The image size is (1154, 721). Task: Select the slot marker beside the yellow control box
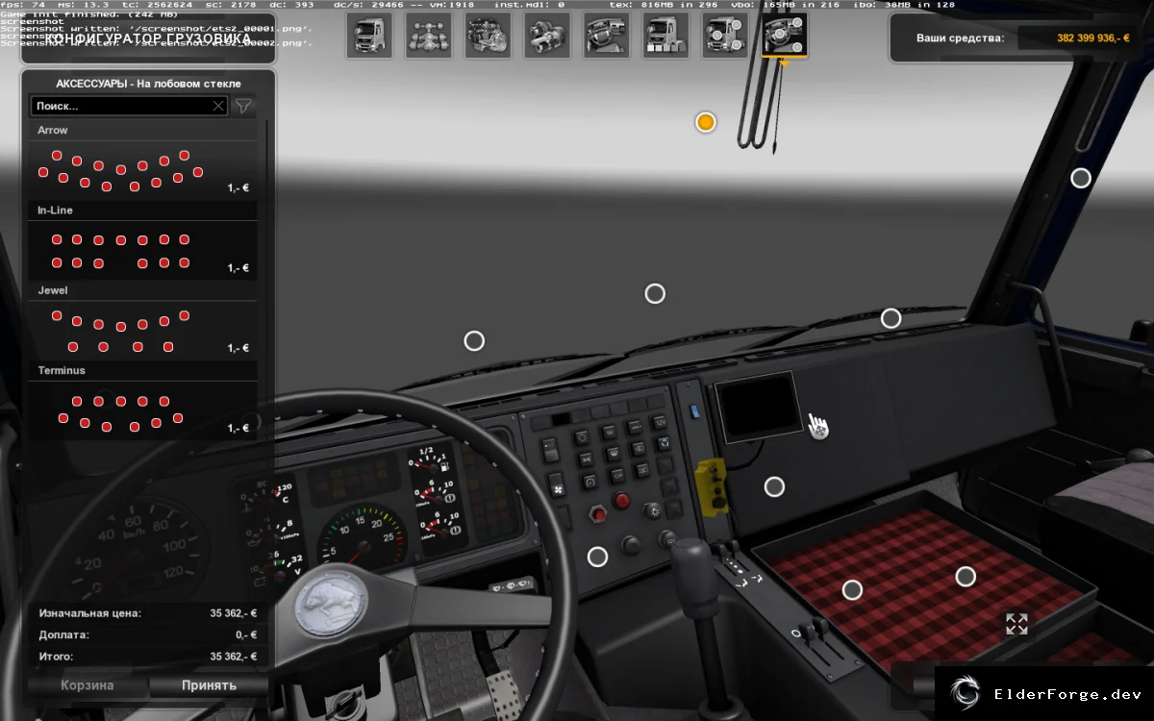tap(774, 486)
